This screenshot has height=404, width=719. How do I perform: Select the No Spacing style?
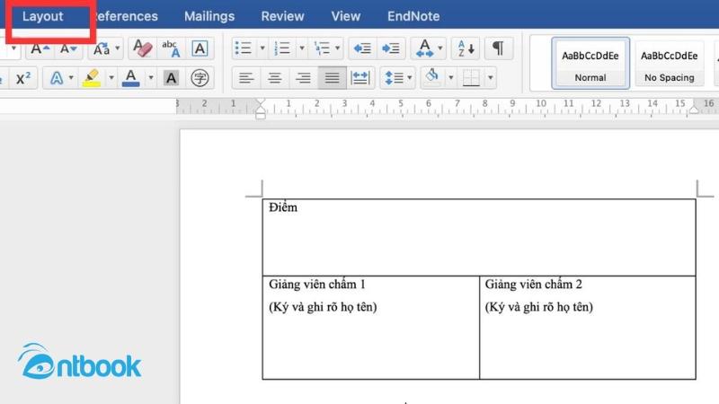point(669,64)
